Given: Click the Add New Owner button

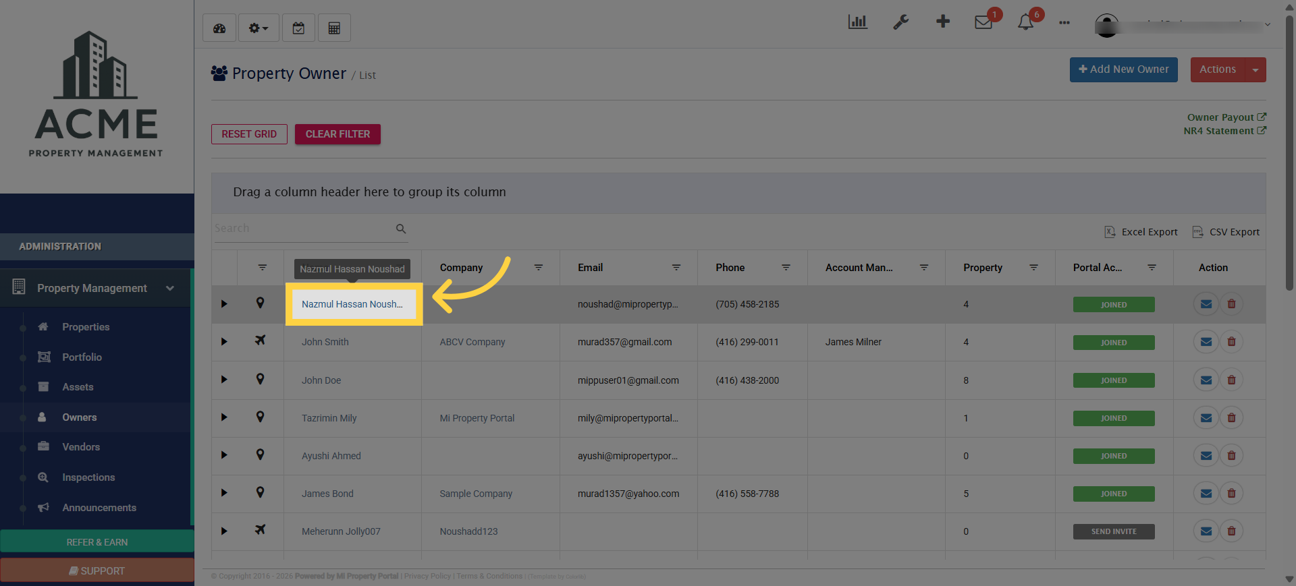Looking at the screenshot, I should pos(1123,69).
